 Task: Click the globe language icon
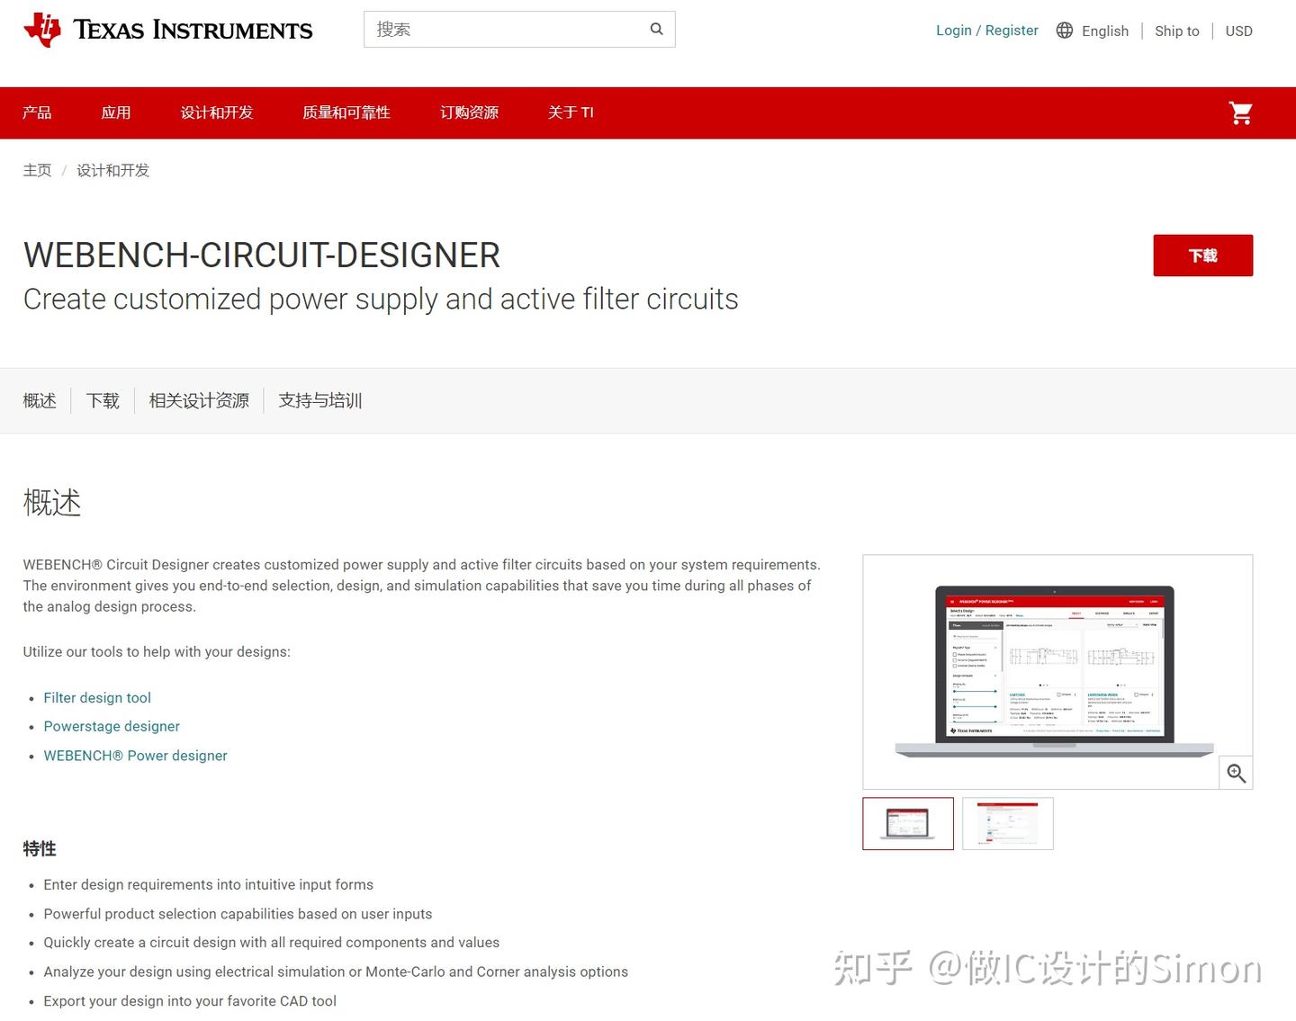tap(1065, 30)
